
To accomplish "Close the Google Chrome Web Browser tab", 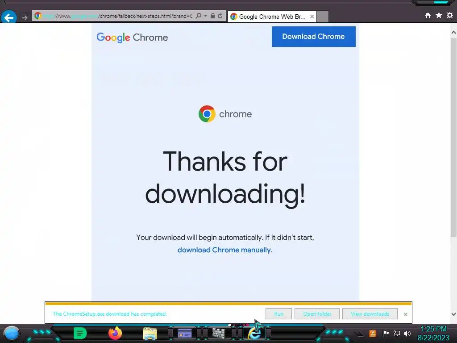I will (312, 17).
